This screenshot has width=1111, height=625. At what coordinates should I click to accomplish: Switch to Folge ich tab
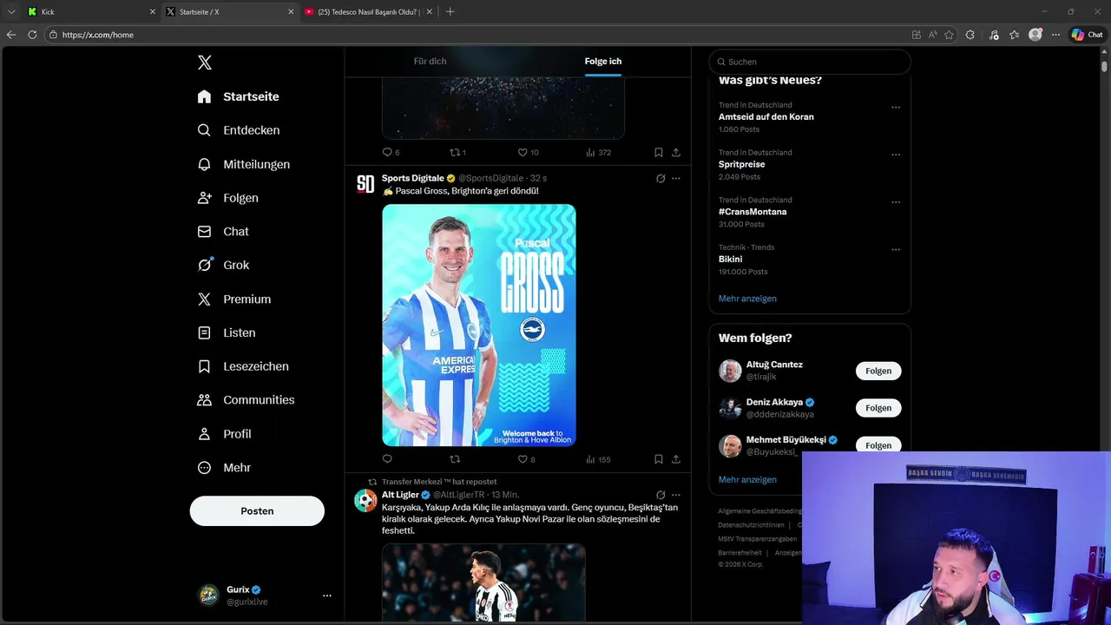coord(603,62)
